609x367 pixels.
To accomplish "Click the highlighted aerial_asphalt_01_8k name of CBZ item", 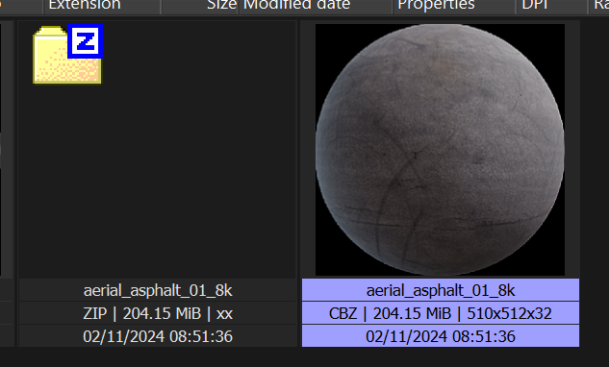I will [x=441, y=290].
